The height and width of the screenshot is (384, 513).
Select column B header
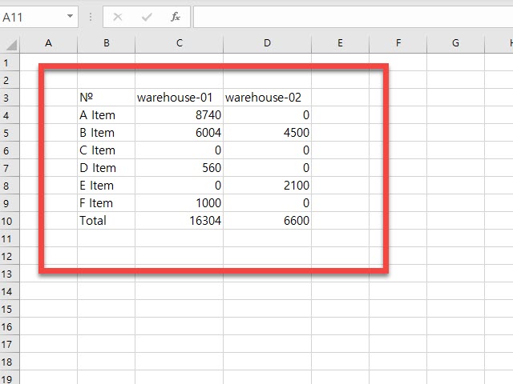(107, 43)
